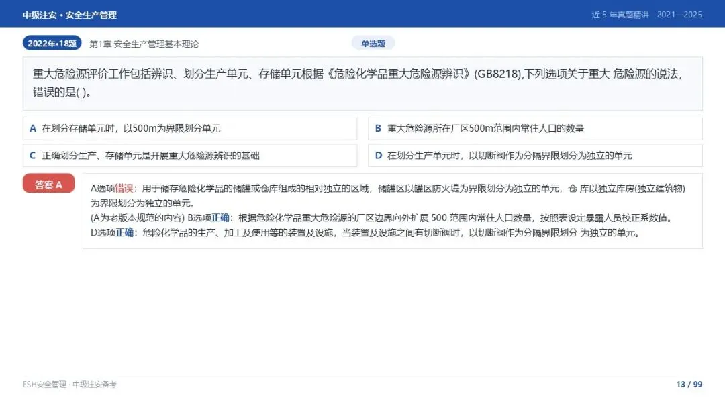Select option D 以切断阀作为分隔界限
Screen dimensions: 725x408
[x=535, y=156]
